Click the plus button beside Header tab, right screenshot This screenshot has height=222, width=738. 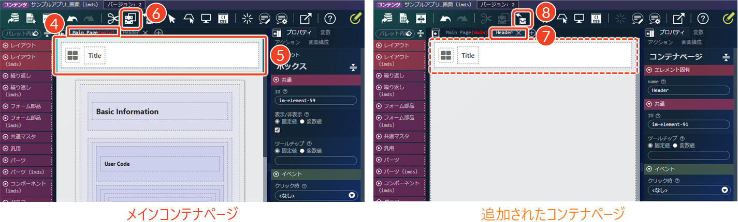[531, 33]
